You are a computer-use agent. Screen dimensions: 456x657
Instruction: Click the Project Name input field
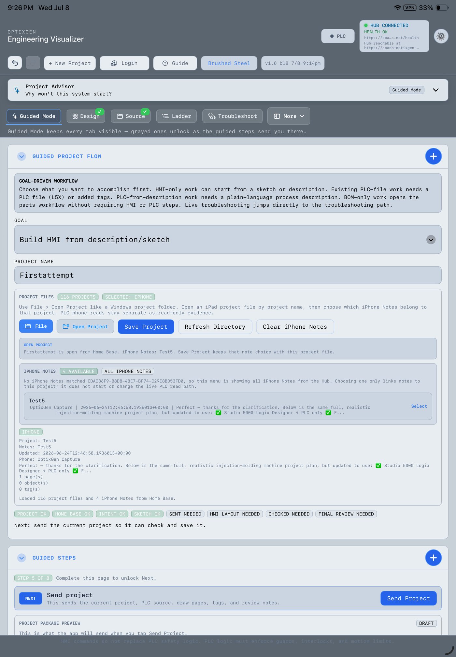tap(228, 275)
